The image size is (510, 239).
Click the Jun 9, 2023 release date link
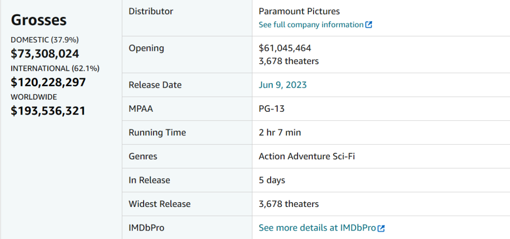(282, 85)
